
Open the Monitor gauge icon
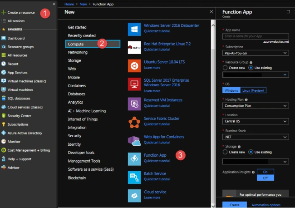click(3, 142)
